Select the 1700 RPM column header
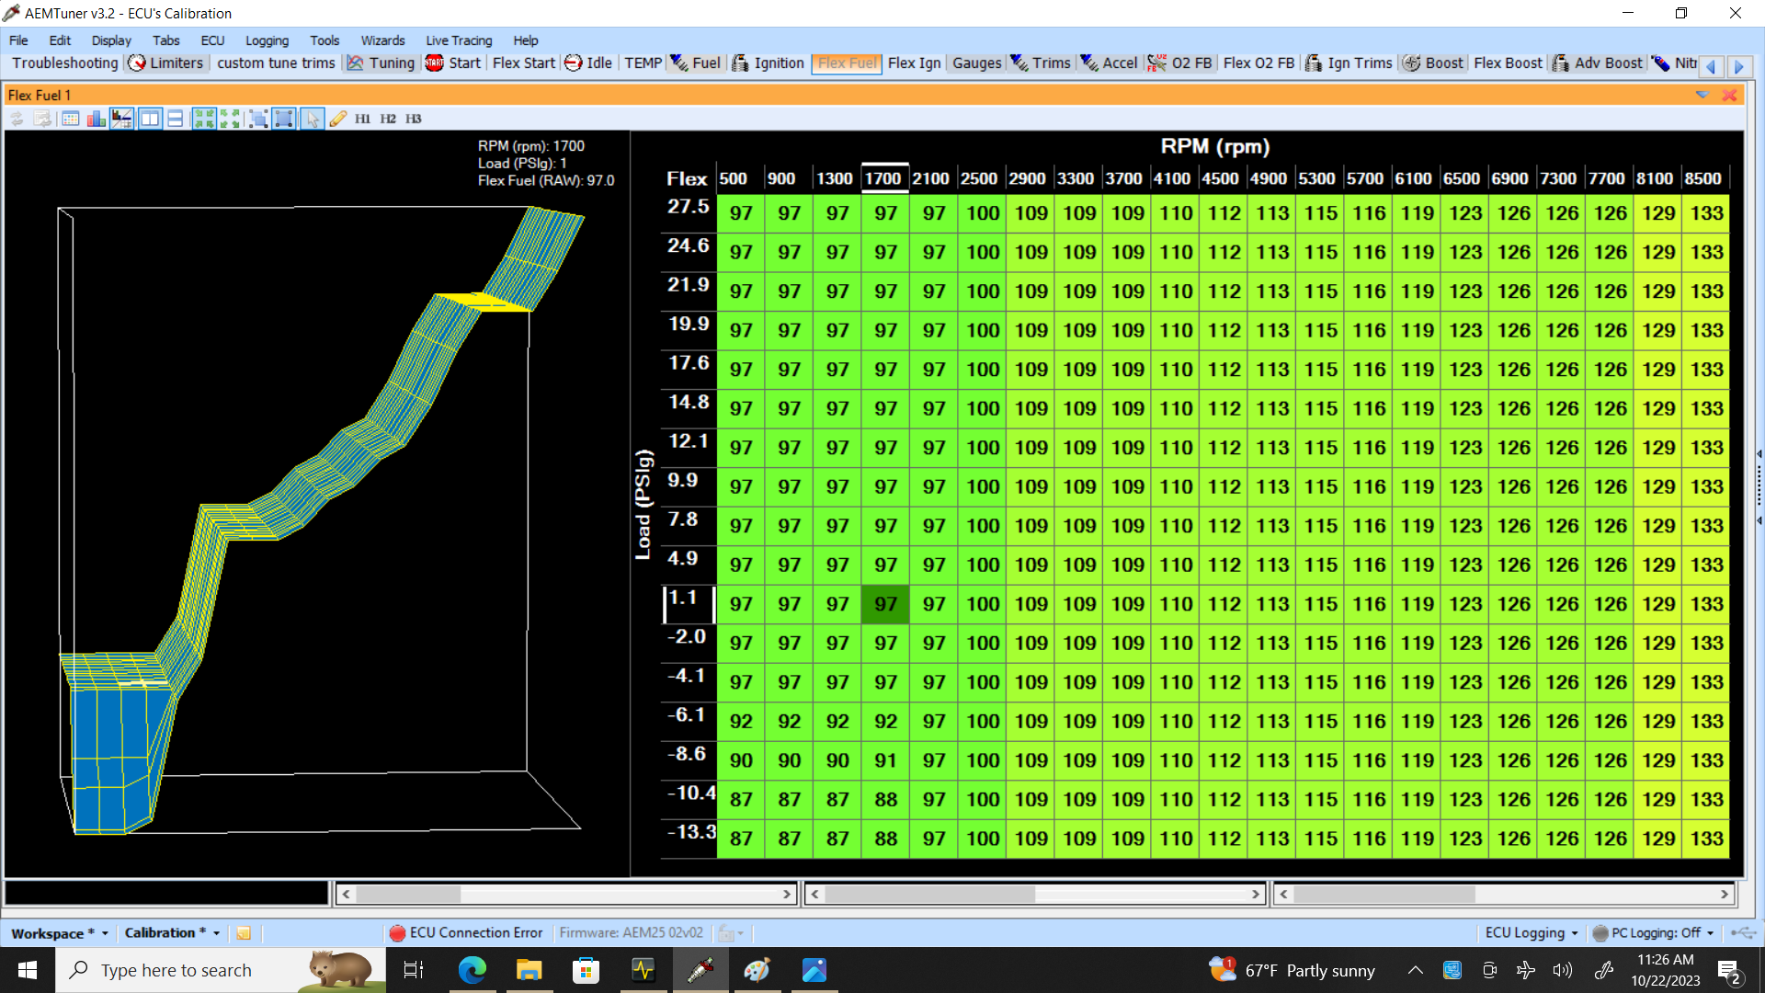This screenshot has height=993, width=1765. coord(883,178)
